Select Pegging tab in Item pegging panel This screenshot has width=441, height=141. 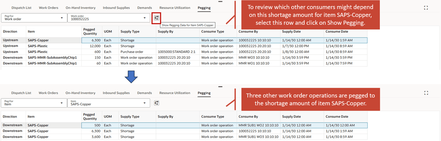coord(204,93)
